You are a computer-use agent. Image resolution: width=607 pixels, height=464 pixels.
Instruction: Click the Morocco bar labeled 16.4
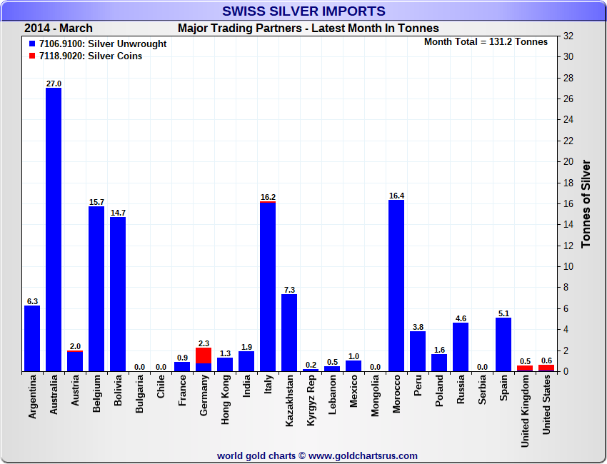click(396, 286)
